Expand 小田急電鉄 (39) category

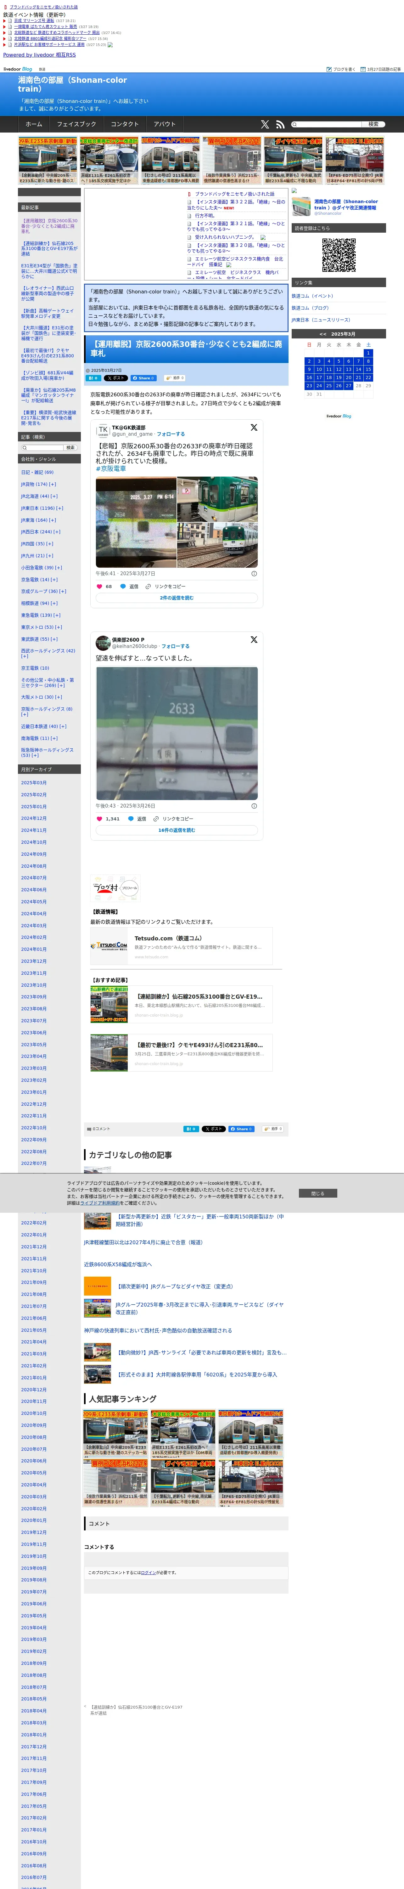point(59,568)
